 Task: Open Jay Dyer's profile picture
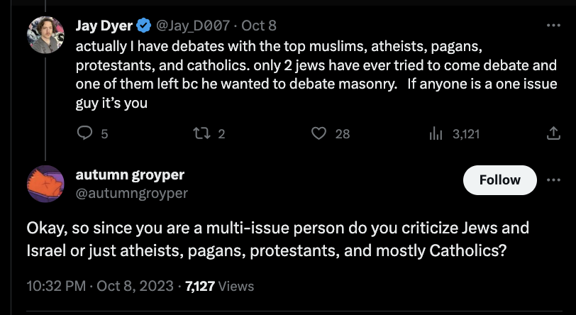click(45, 35)
